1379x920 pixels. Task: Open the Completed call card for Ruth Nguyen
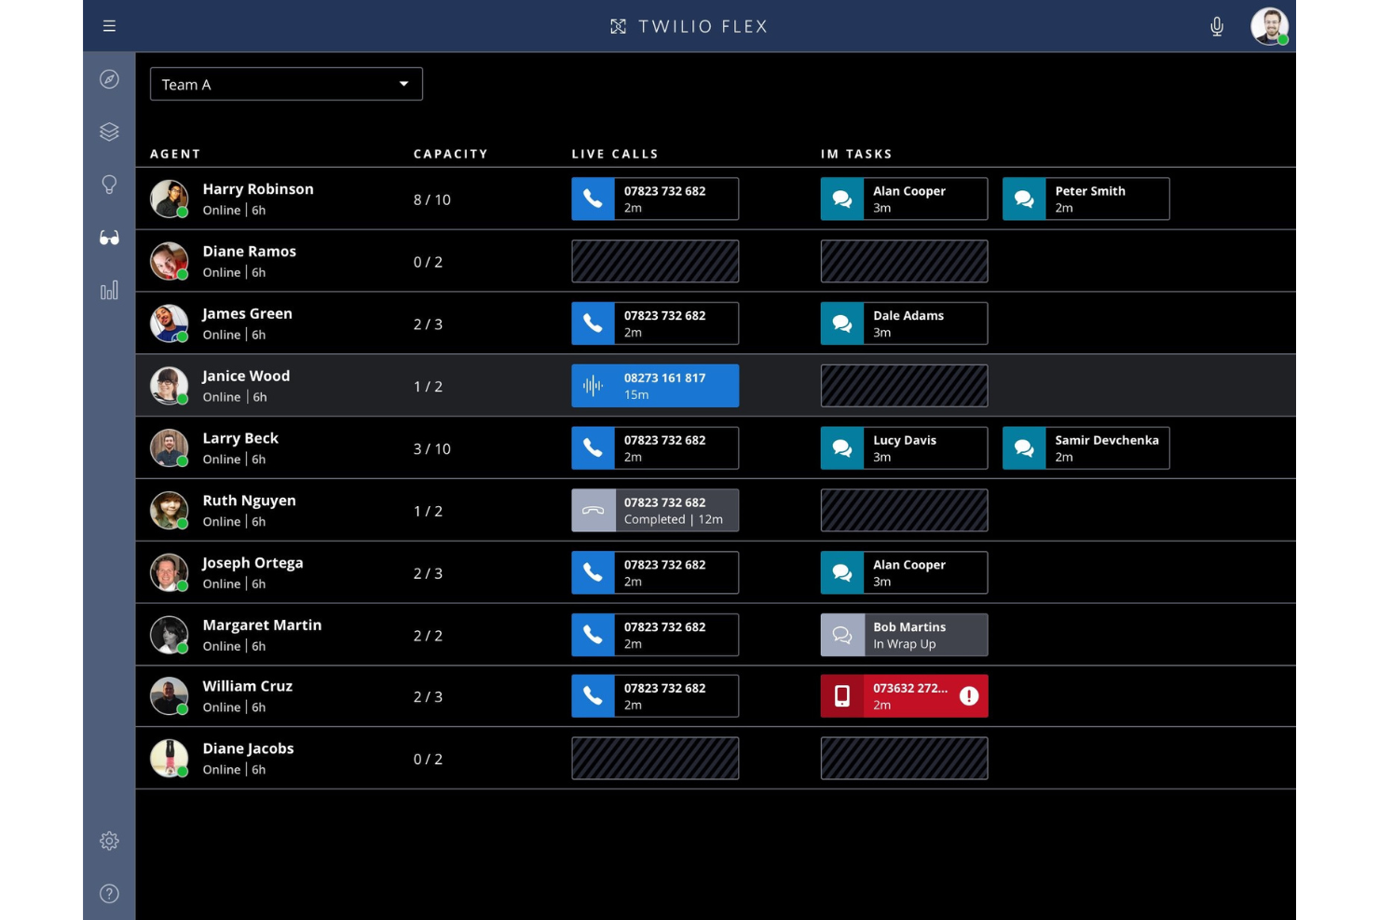coord(655,510)
